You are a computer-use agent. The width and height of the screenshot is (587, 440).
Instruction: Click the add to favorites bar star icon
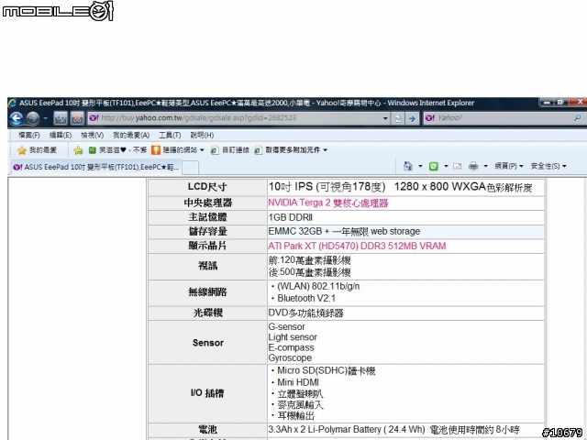tap(78, 150)
